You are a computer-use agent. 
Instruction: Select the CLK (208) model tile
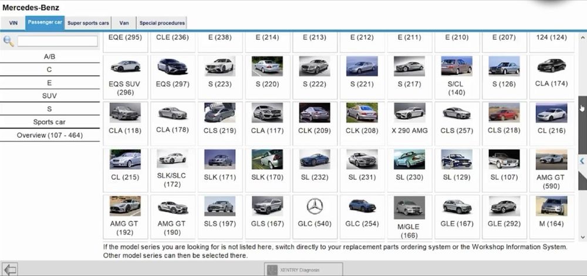[x=362, y=123]
